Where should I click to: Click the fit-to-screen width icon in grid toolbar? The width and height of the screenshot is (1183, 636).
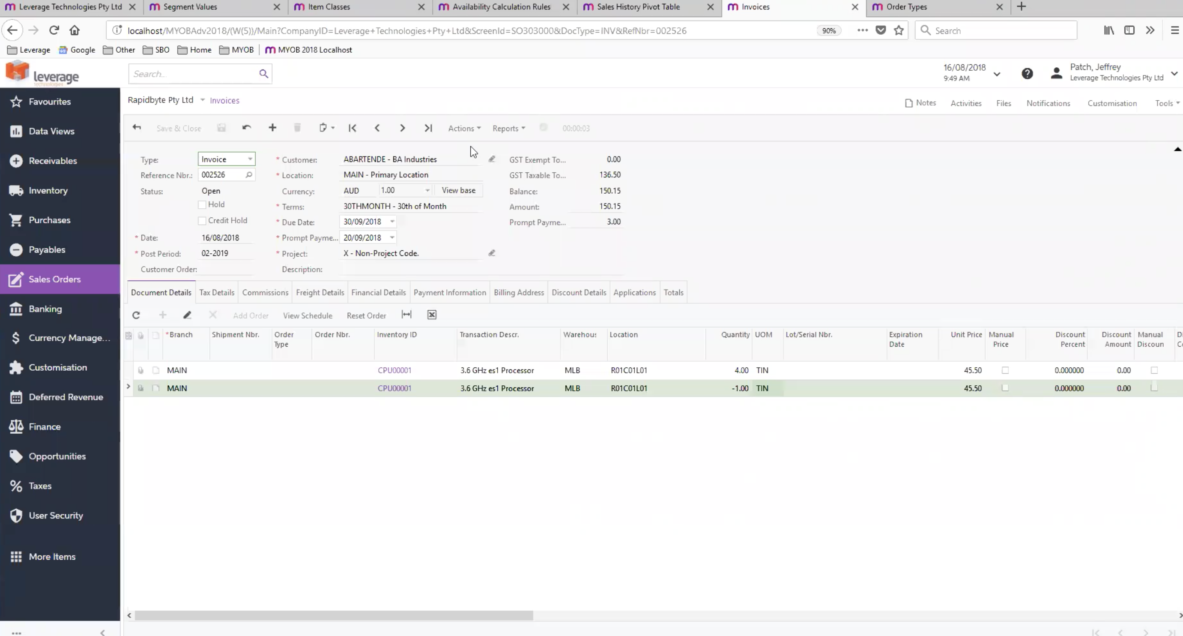coord(406,315)
